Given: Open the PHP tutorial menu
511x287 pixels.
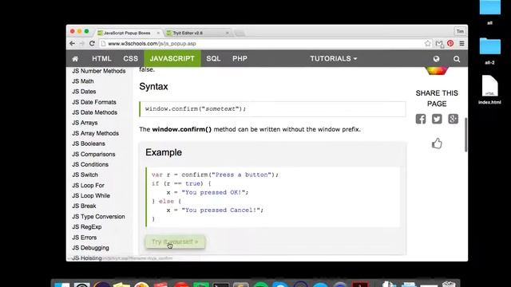Looking at the screenshot, I should coord(240,58).
